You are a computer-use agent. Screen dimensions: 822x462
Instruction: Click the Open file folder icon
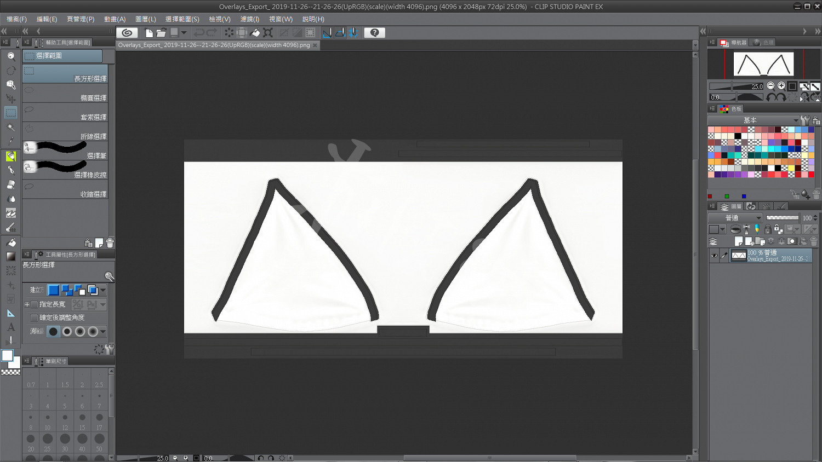161,33
